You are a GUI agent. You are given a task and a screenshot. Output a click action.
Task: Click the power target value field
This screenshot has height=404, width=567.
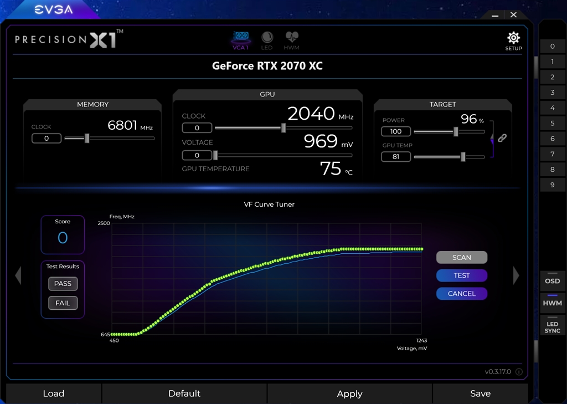[396, 131]
